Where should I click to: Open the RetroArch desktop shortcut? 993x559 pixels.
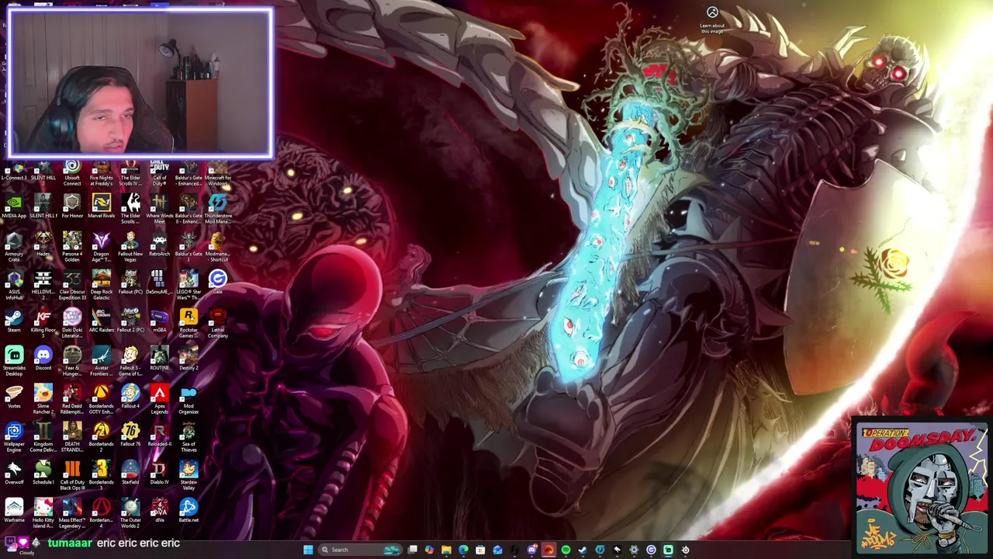159,245
